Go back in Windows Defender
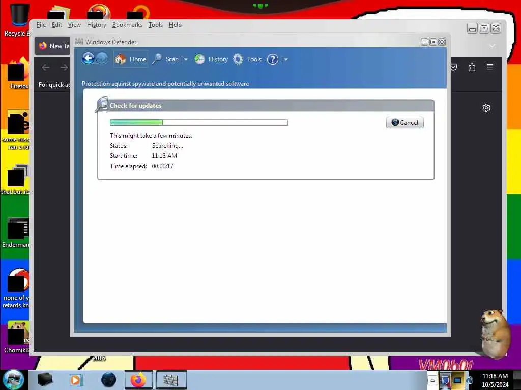This screenshot has width=521, height=390. point(88,59)
